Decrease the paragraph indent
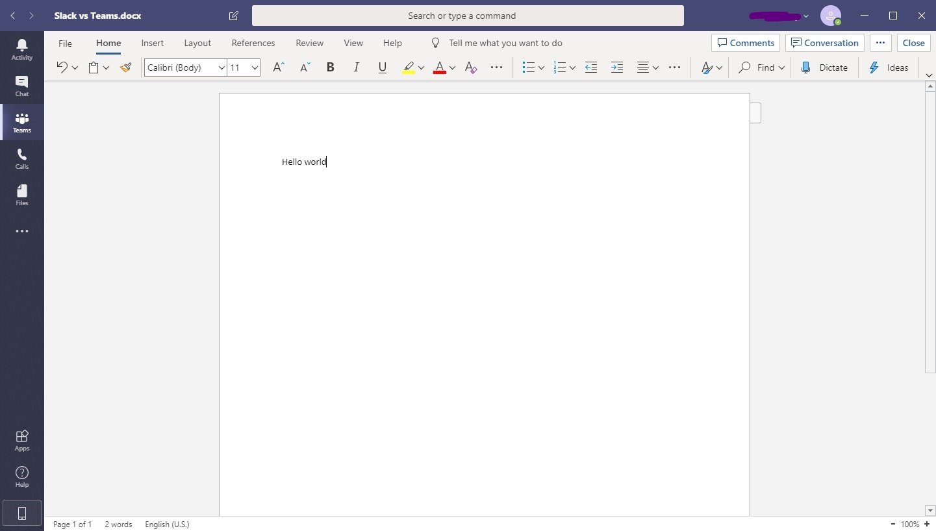The height and width of the screenshot is (531, 936). pos(590,67)
